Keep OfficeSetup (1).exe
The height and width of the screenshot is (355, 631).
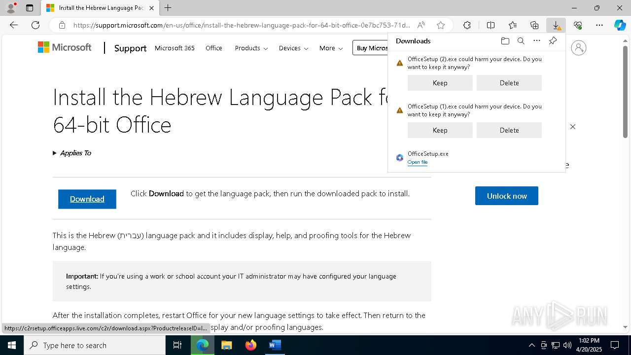(x=440, y=130)
